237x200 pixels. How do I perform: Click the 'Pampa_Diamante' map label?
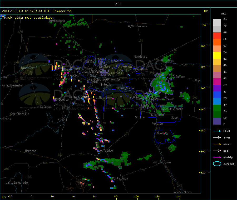coord(11,85)
